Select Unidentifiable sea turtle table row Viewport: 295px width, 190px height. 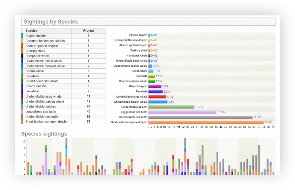pos(64,117)
